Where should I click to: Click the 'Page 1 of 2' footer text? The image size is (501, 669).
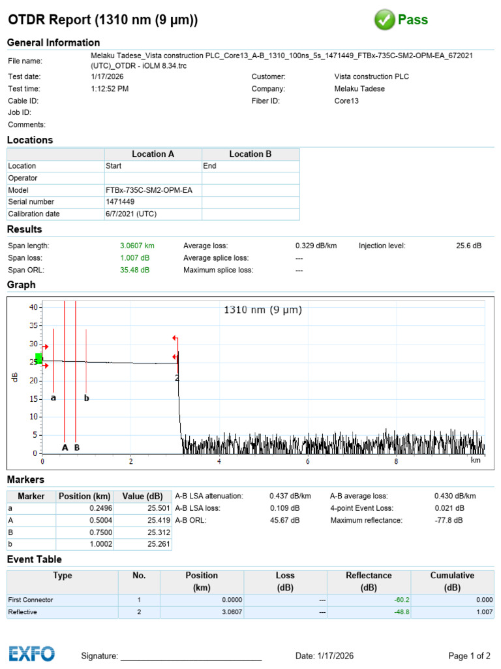pos(469,656)
